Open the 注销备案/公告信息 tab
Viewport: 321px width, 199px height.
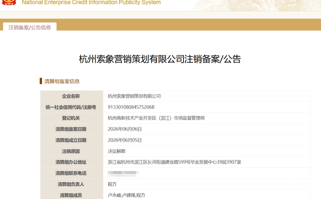tap(30, 27)
